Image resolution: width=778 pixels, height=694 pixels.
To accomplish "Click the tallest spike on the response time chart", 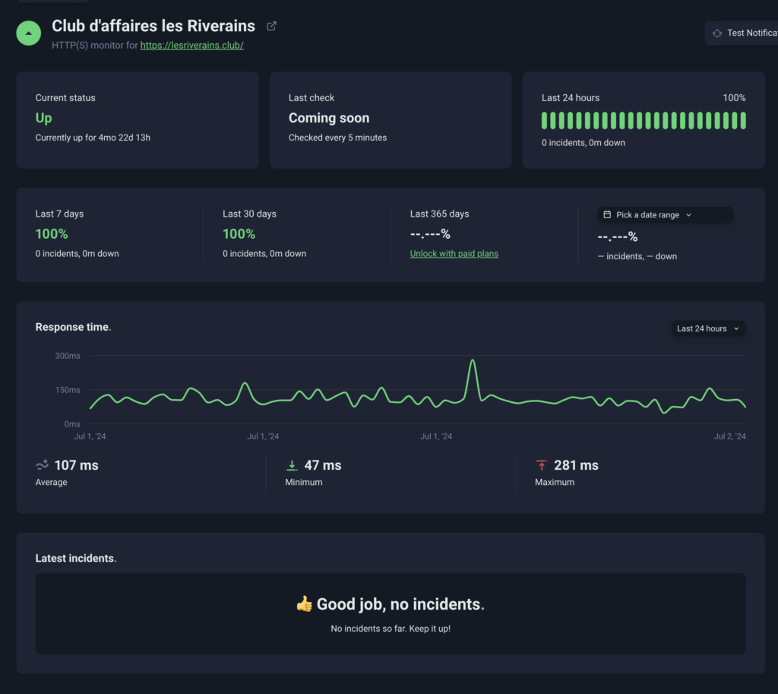I will [473, 362].
